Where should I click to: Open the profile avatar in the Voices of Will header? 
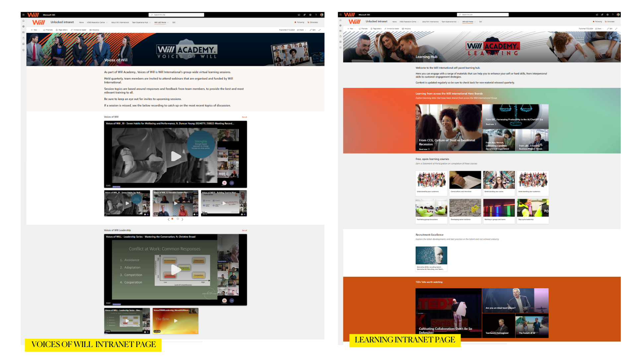[321, 15]
